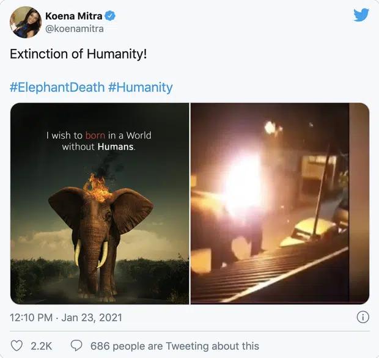Click the blue verified badge
This screenshot has width=379, height=358.
(x=111, y=15)
